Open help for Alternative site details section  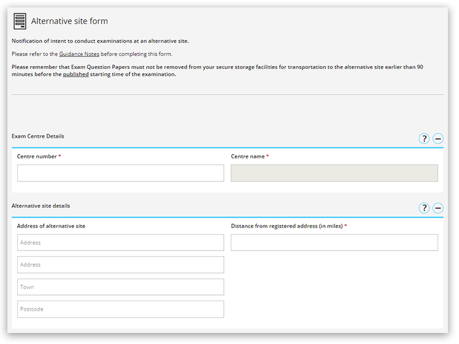tap(424, 208)
